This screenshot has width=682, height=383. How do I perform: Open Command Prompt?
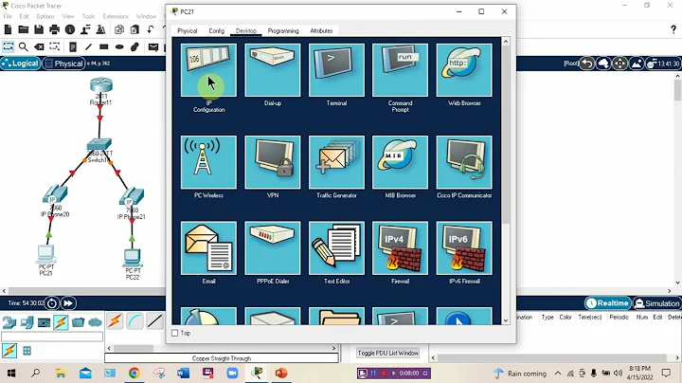(x=400, y=70)
